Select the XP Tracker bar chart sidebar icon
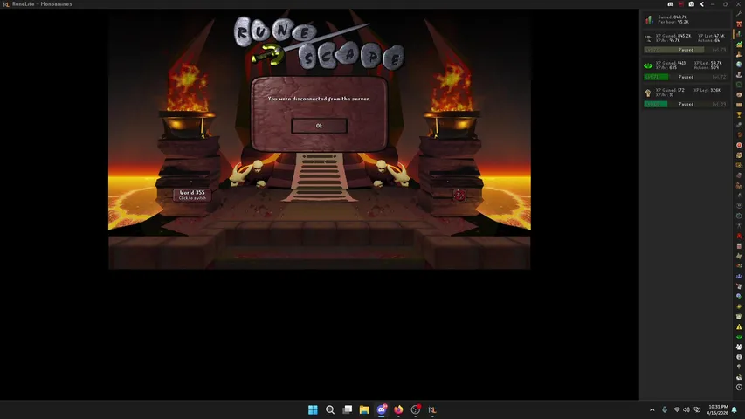Viewport: 745px width, 419px height. pyautogui.click(x=739, y=33)
